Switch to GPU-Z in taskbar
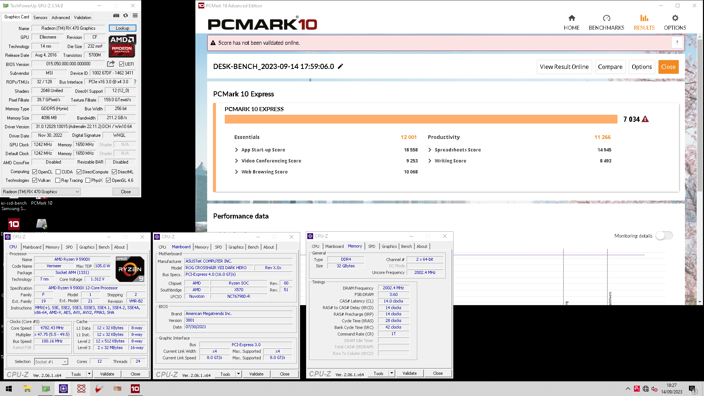Viewport: 704px width, 396px height. [x=46, y=389]
